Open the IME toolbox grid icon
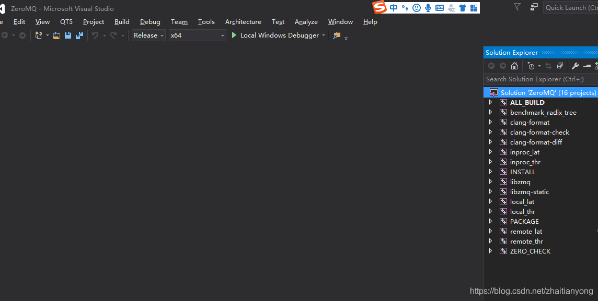Screen dimensions: 598x301 [474, 8]
